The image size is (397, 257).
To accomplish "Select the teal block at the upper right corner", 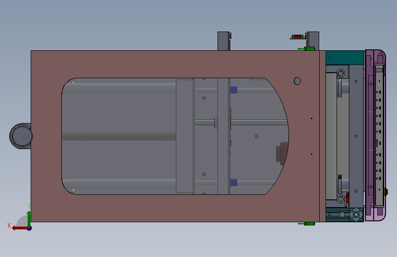I will (345, 58).
